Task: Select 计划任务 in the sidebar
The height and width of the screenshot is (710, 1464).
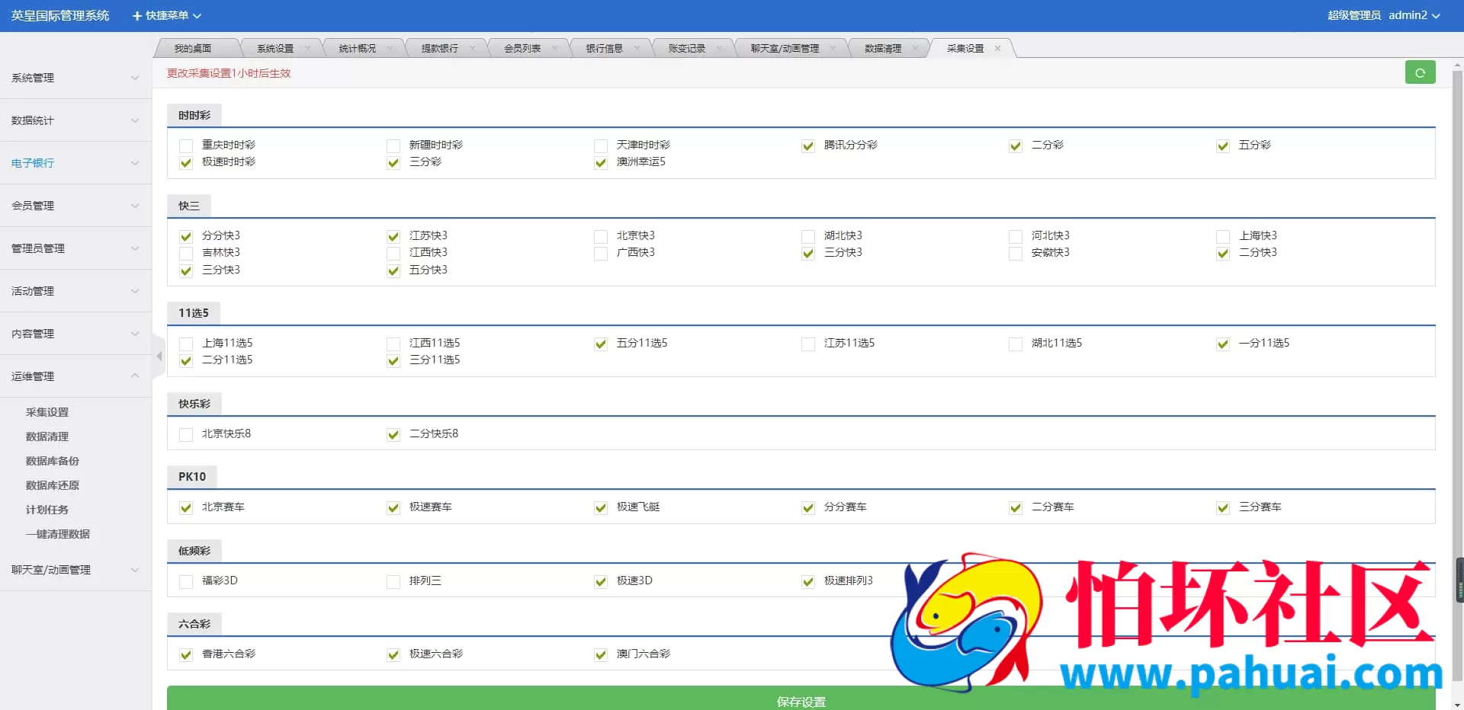Action: (x=47, y=509)
